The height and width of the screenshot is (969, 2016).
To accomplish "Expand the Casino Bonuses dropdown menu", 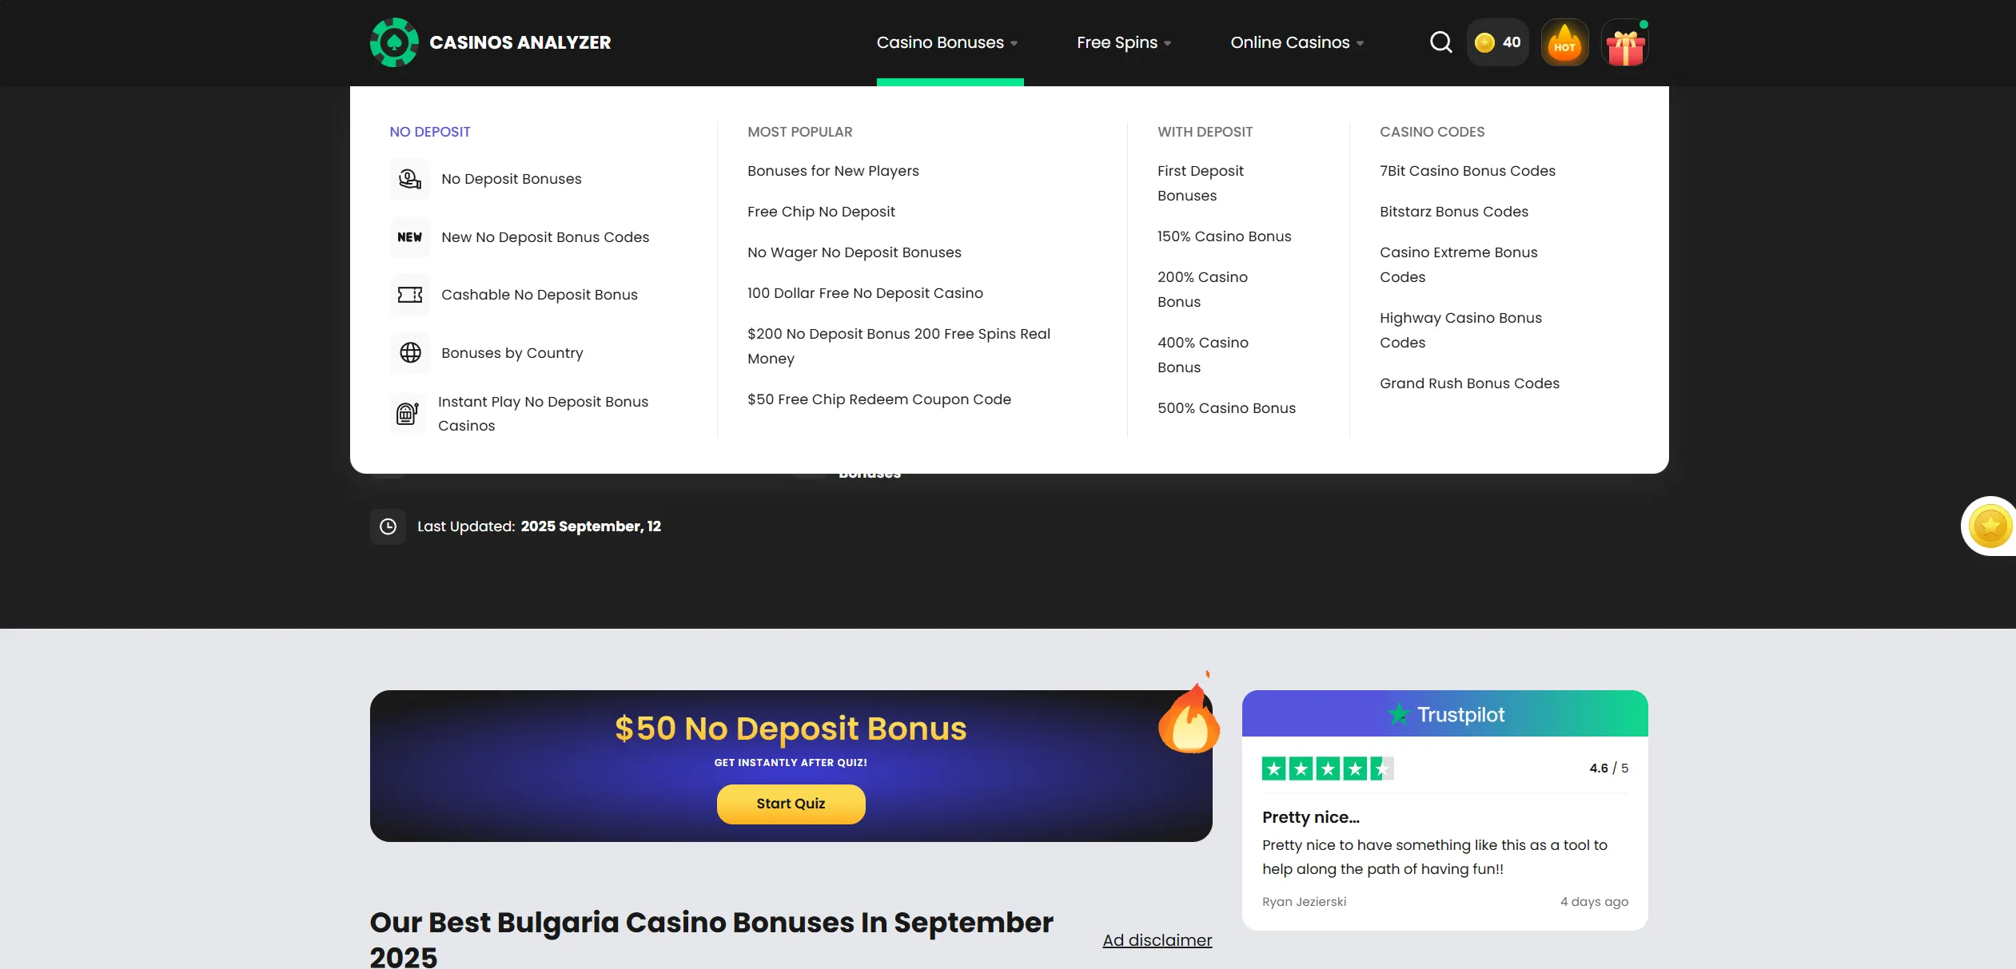I will (x=947, y=42).
